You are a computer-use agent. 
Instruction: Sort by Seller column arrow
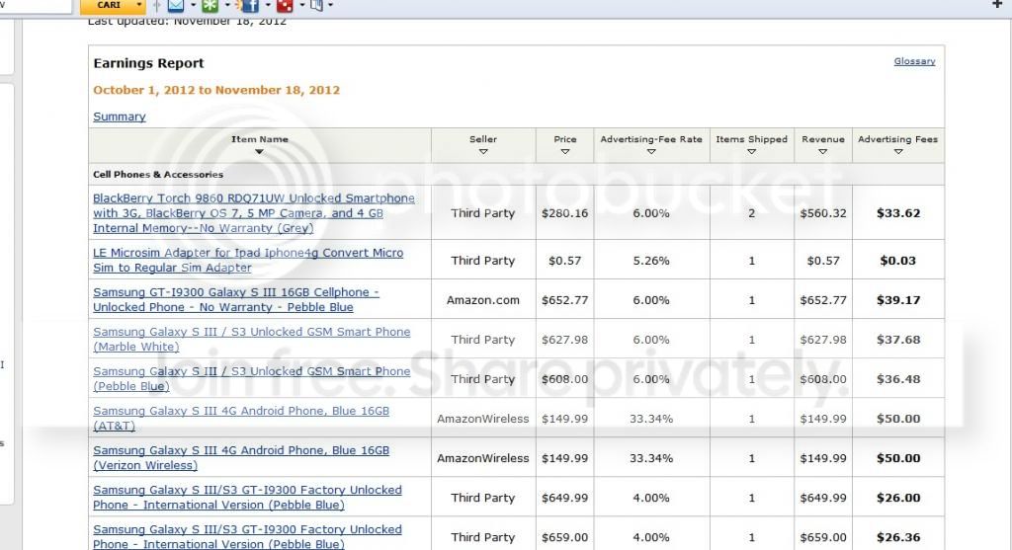tap(482, 152)
